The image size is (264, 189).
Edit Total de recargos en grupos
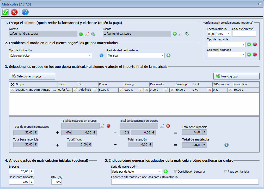click(x=102, y=126)
